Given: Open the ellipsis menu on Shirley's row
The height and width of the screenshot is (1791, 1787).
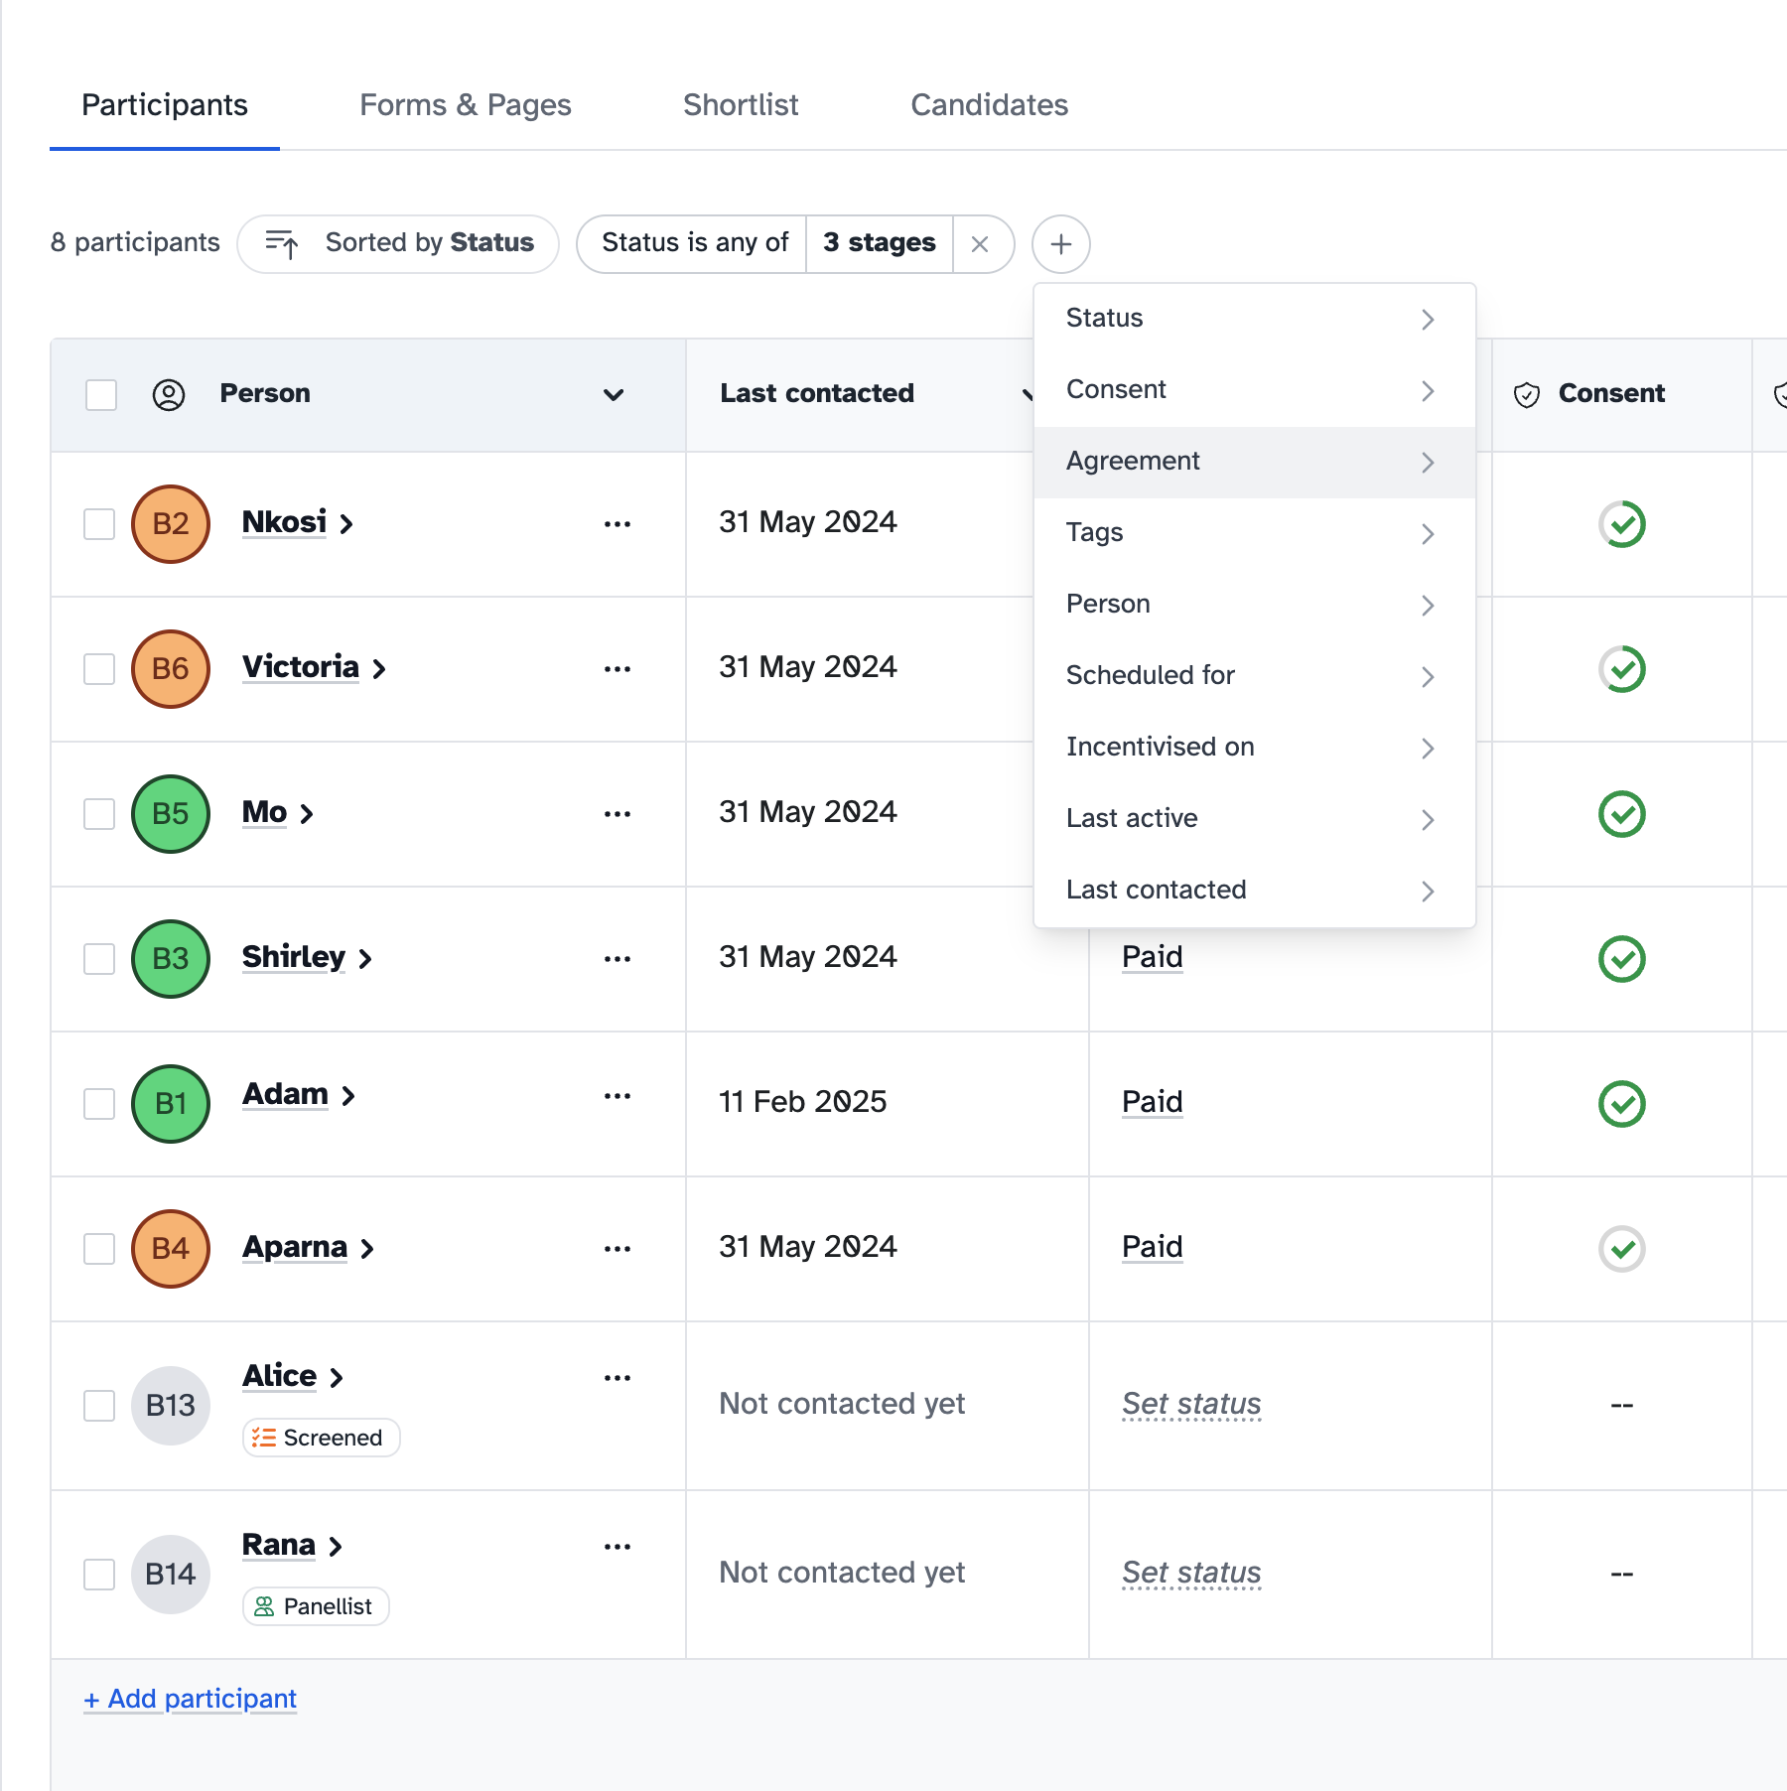Looking at the screenshot, I should 617,958.
